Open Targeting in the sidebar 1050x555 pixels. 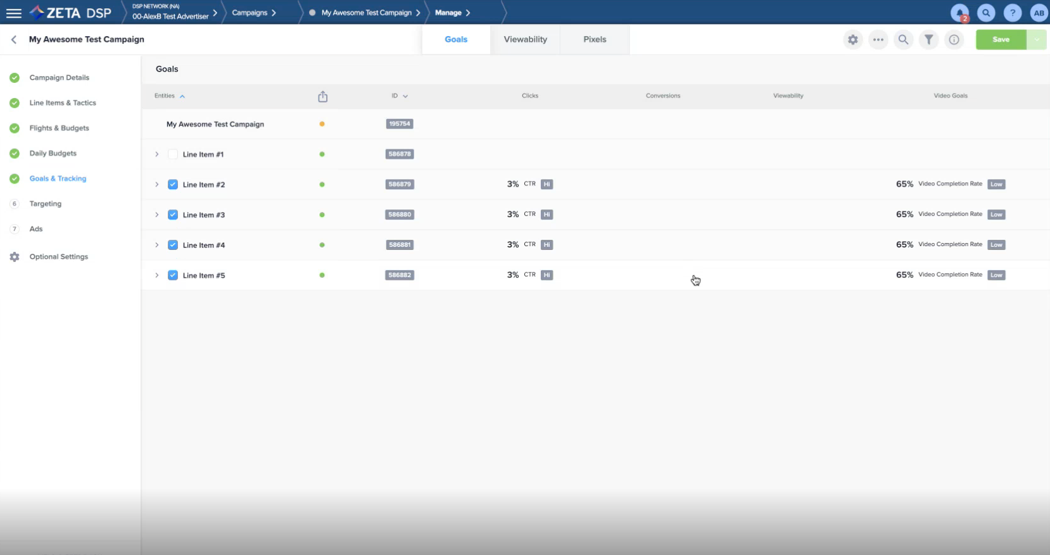point(46,204)
